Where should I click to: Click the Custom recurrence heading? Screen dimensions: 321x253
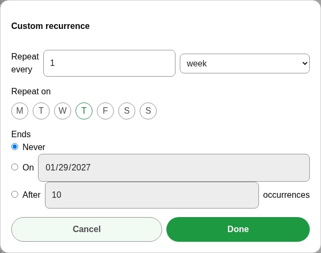50,26
